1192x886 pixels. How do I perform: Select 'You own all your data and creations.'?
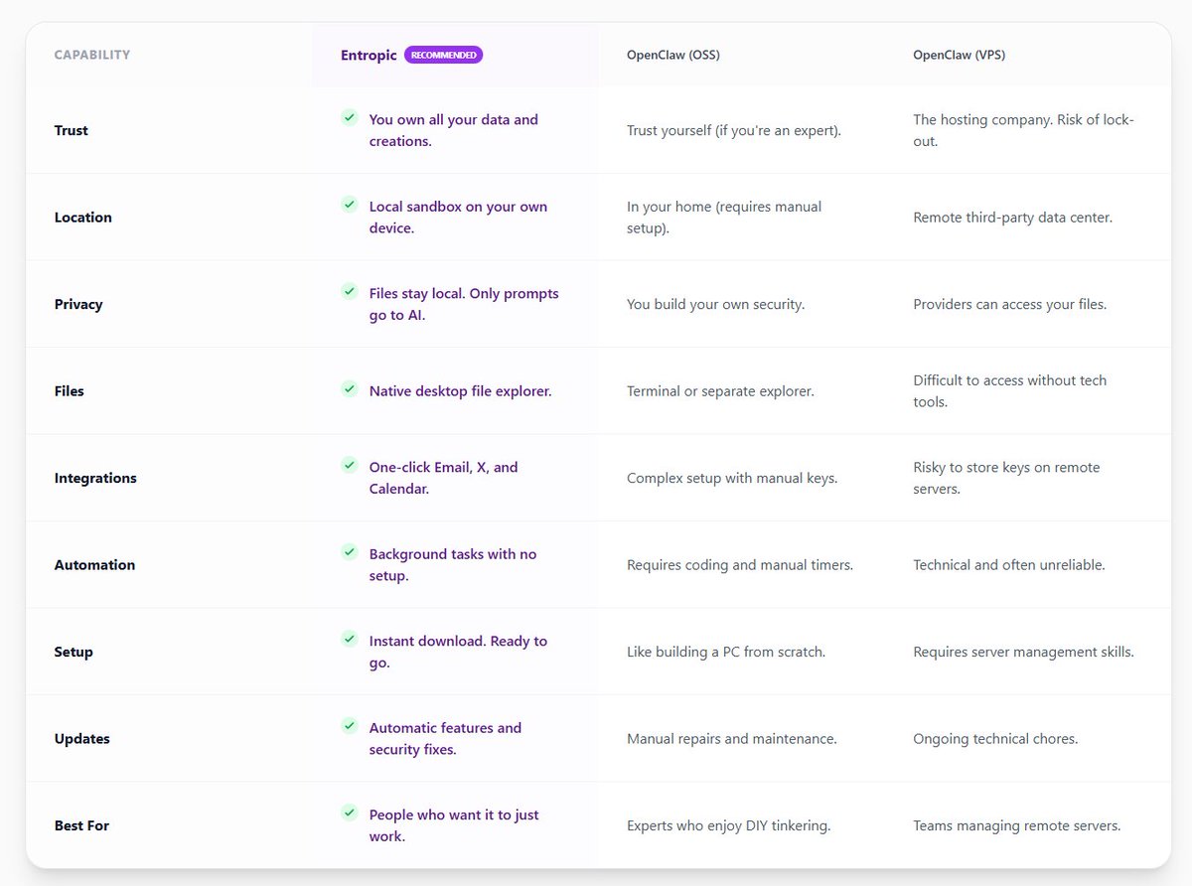[x=454, y=130]
